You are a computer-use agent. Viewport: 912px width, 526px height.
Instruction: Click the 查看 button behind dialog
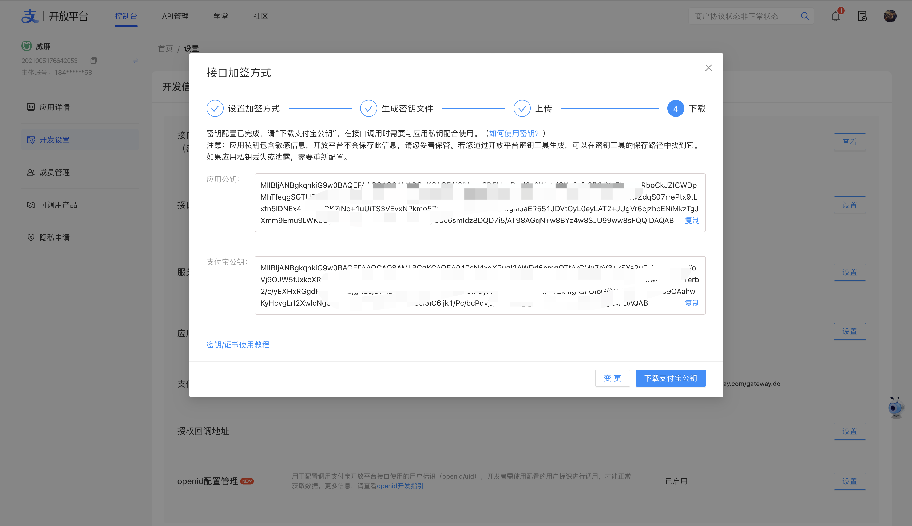pyautogui.click(x=850, y=142)
